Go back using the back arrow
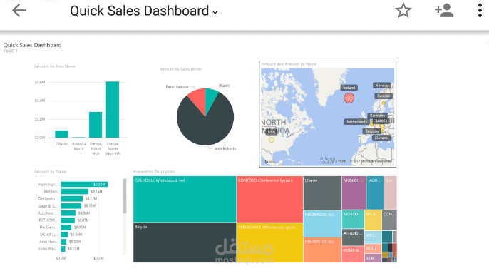This screenshot has width=489, height=271. click(19, 11)
